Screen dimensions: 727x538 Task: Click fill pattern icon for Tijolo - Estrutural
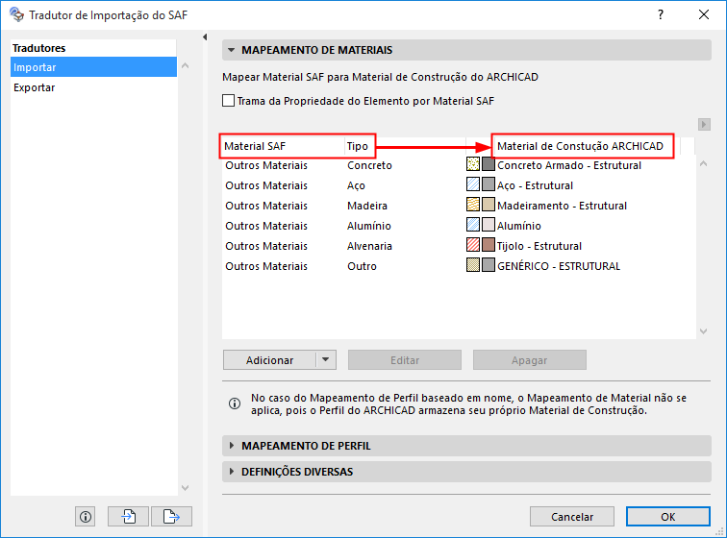point(473,245)
